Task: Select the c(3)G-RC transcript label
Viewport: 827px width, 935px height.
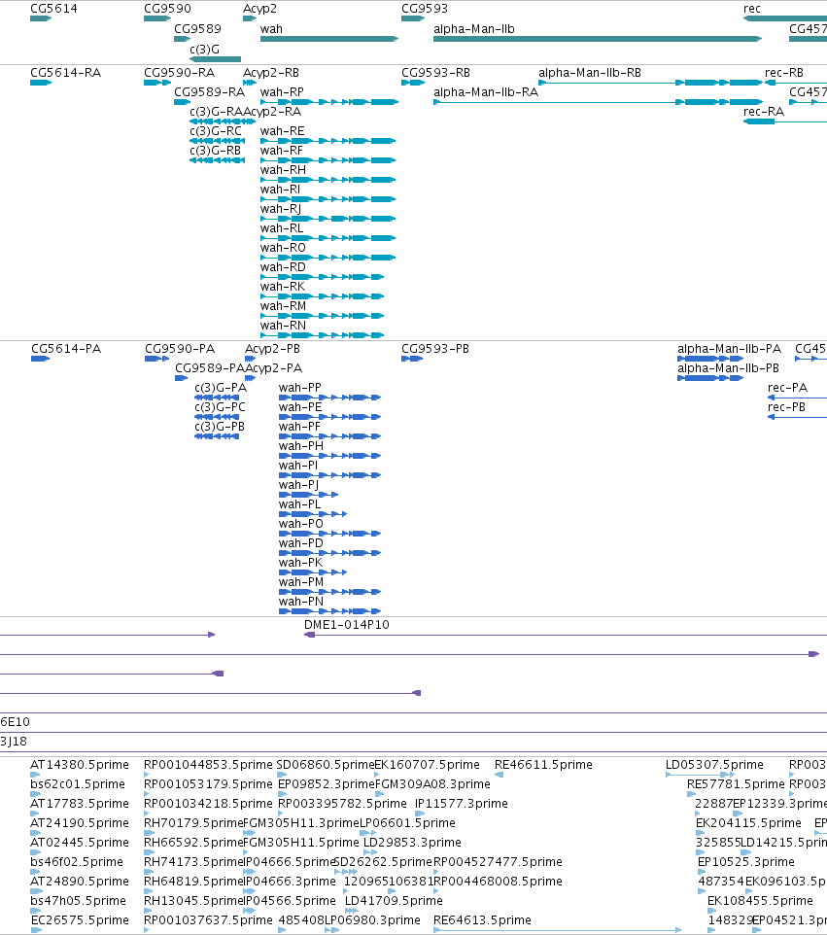Action: [x=216, y=131]
